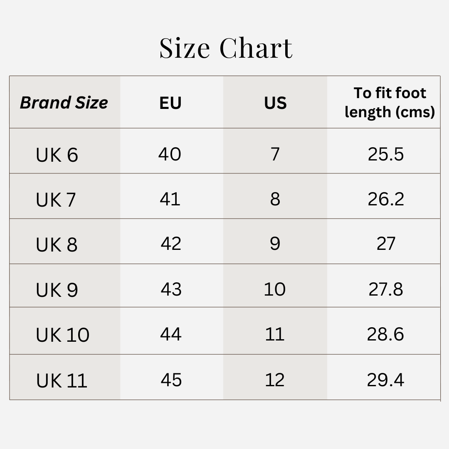Viewport: 449px width, 449px height.
Task: Click the 29.4 foot length value
Action: tap(385, 380)
